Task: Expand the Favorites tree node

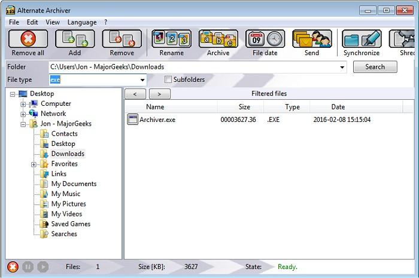Action: pyautogui.click(x=34, y=164)
